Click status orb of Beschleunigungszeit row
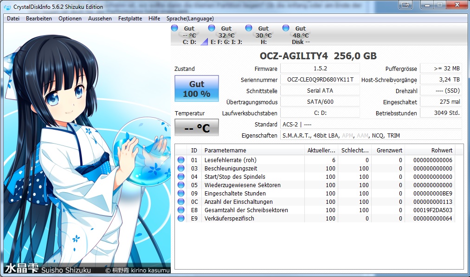Viewport: 470px width, 277px height. tap(181, 168)
